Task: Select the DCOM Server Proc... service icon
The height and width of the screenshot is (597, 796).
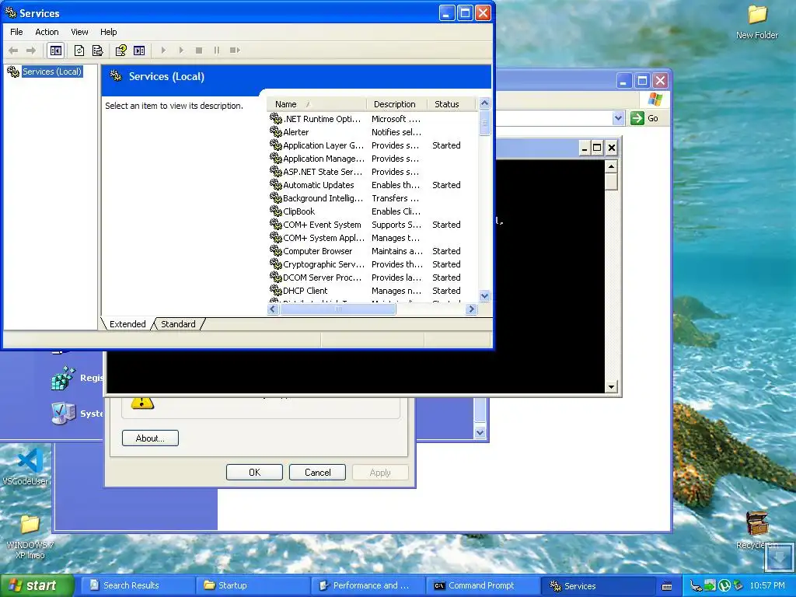Action: click(276, 277)
